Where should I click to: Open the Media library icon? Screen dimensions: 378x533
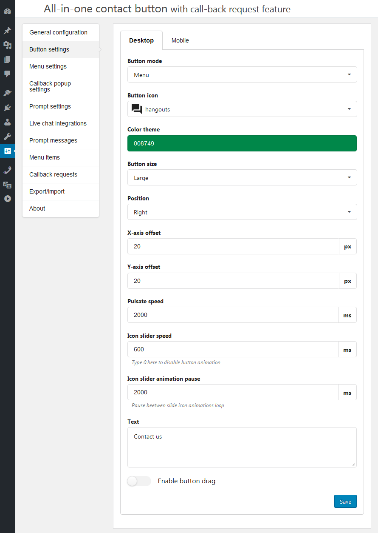pyautogui.click(x=7, y=45)
